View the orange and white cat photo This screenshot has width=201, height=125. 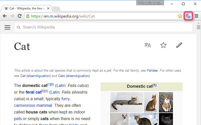[166, 102]
